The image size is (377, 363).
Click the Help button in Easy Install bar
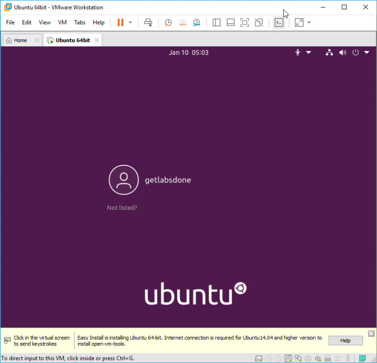click(x=346, y=340)
